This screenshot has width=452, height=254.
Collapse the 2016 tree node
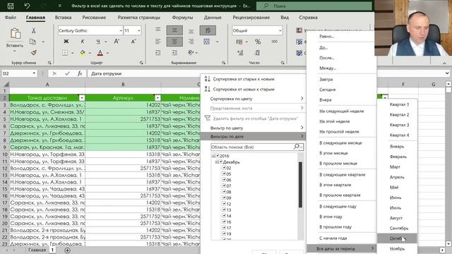tap(213, 156)
